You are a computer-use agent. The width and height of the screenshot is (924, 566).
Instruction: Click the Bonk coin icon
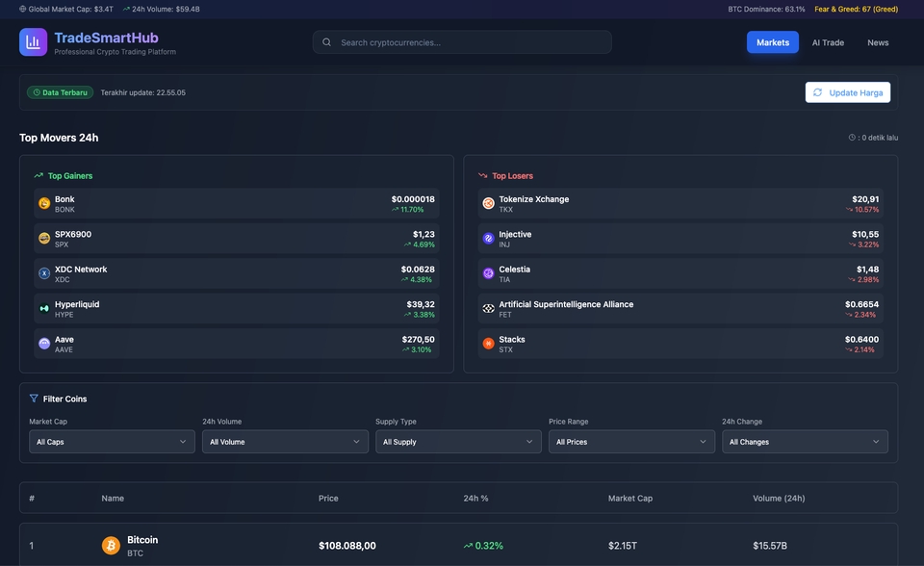[x=42, y=202]
